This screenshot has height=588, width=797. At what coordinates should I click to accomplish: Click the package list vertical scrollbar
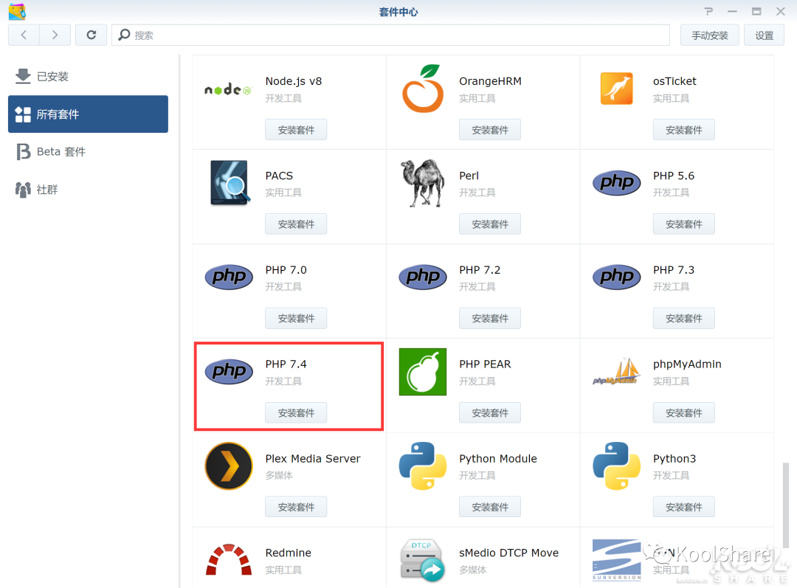pyautogui.click(x=785, y=505)
